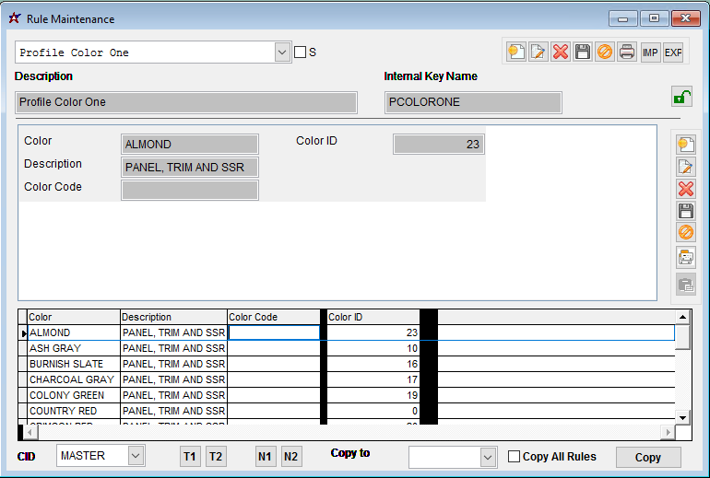Expand the CID MASTER dropdown
Screen dimensions: 710x478
coord(136,456)
